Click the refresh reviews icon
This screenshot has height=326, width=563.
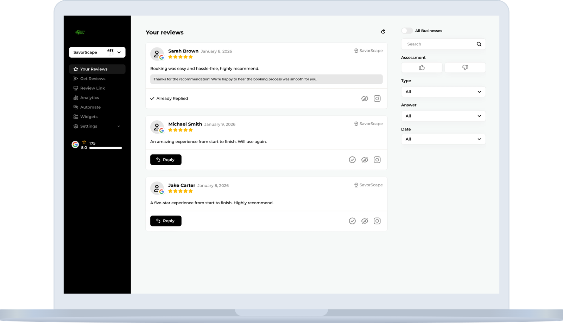[383, 32]
